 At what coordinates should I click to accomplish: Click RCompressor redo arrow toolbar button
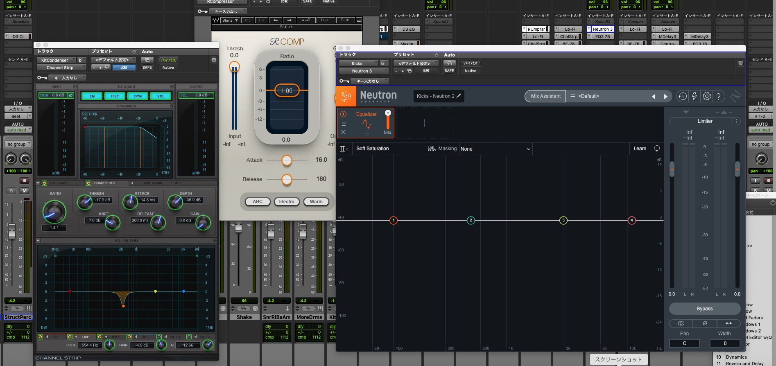click(261, 20)
